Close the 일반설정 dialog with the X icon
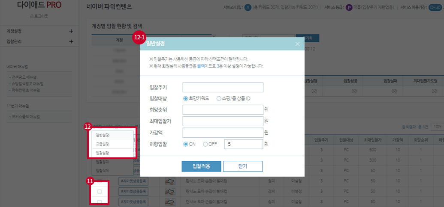Screen dimensions: 444x207 click(297, 44)
